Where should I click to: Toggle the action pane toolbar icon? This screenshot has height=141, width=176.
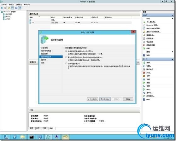coord(20,8)
